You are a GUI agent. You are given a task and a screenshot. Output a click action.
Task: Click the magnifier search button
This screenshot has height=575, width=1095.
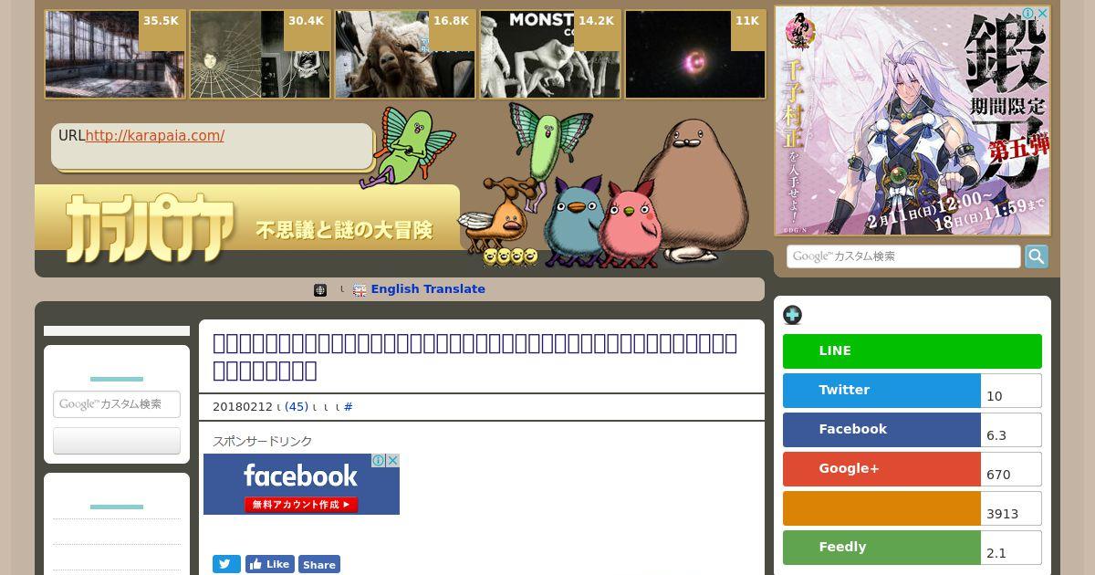[1037, 256]
